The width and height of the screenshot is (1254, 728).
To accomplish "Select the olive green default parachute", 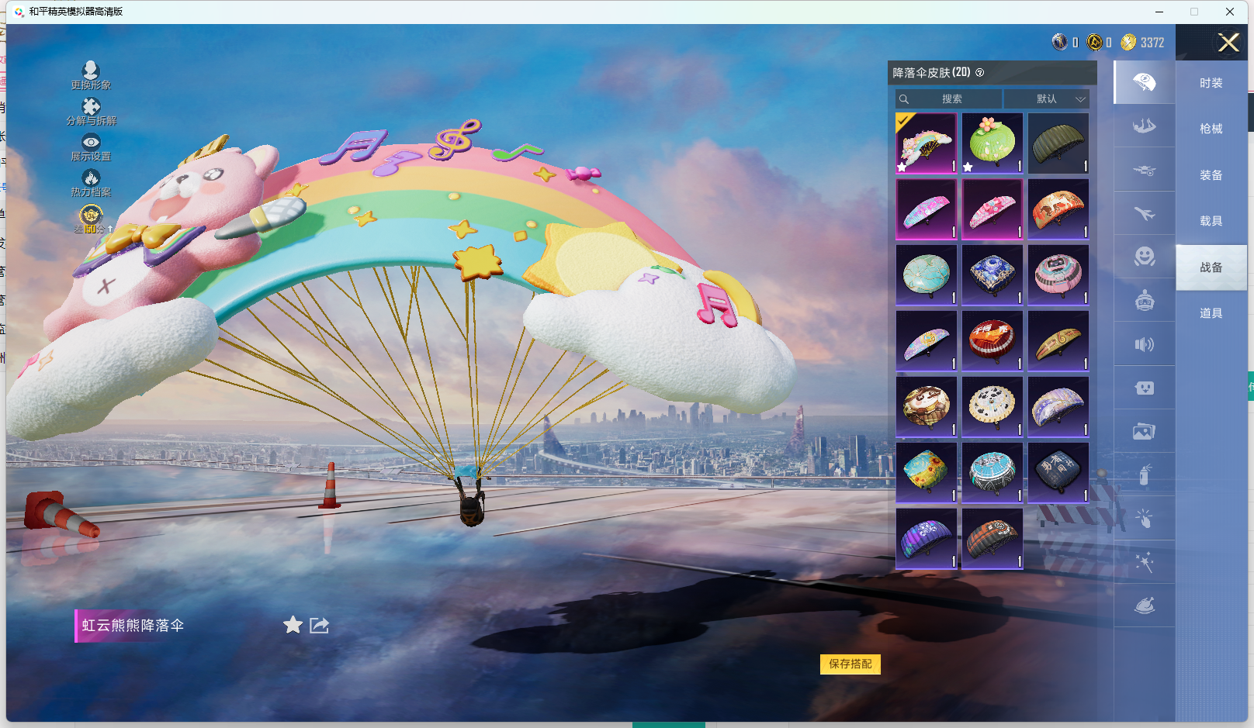I will tap(1058, 143).
